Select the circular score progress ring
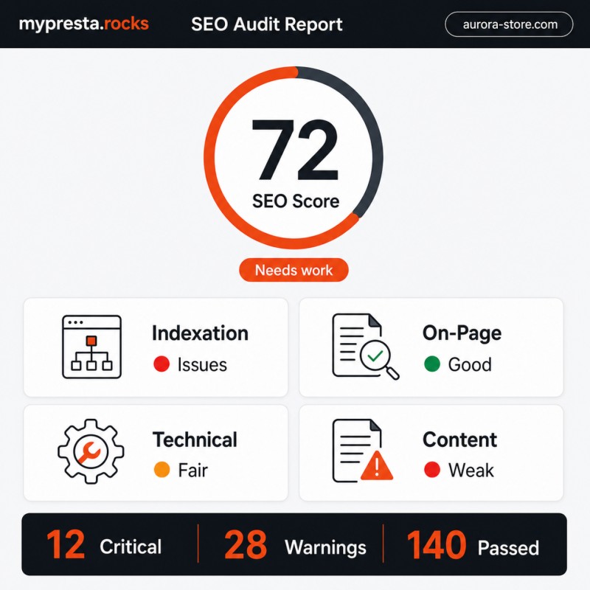The height and width of the screenshot is (590, 590). 294,157
